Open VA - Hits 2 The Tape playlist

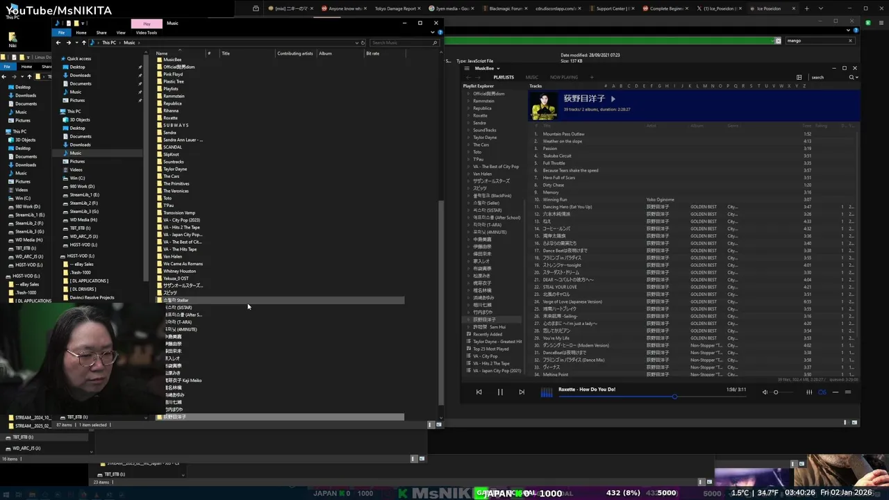[491, 363]
